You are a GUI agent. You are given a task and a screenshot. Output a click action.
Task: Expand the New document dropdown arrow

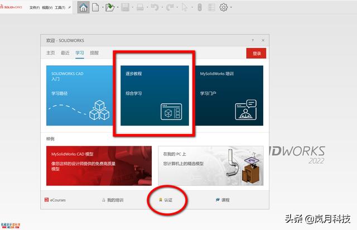click(x=103, y=7)
